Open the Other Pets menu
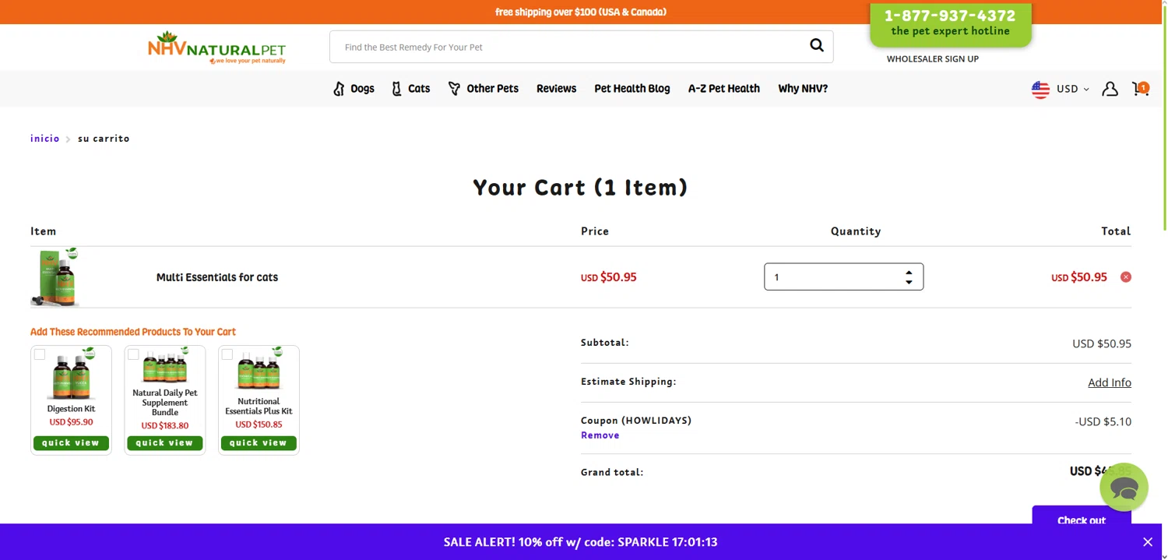The width and height of the screenshot is (1168, 560). click(x=484, y=89)
